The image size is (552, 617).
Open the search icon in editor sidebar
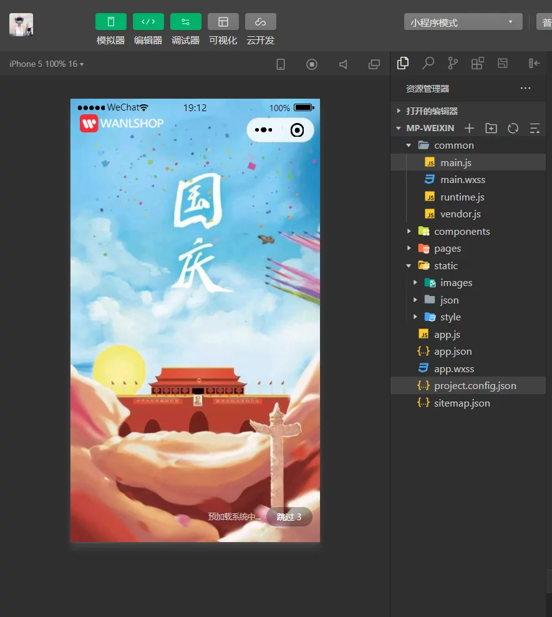(428, 63)
